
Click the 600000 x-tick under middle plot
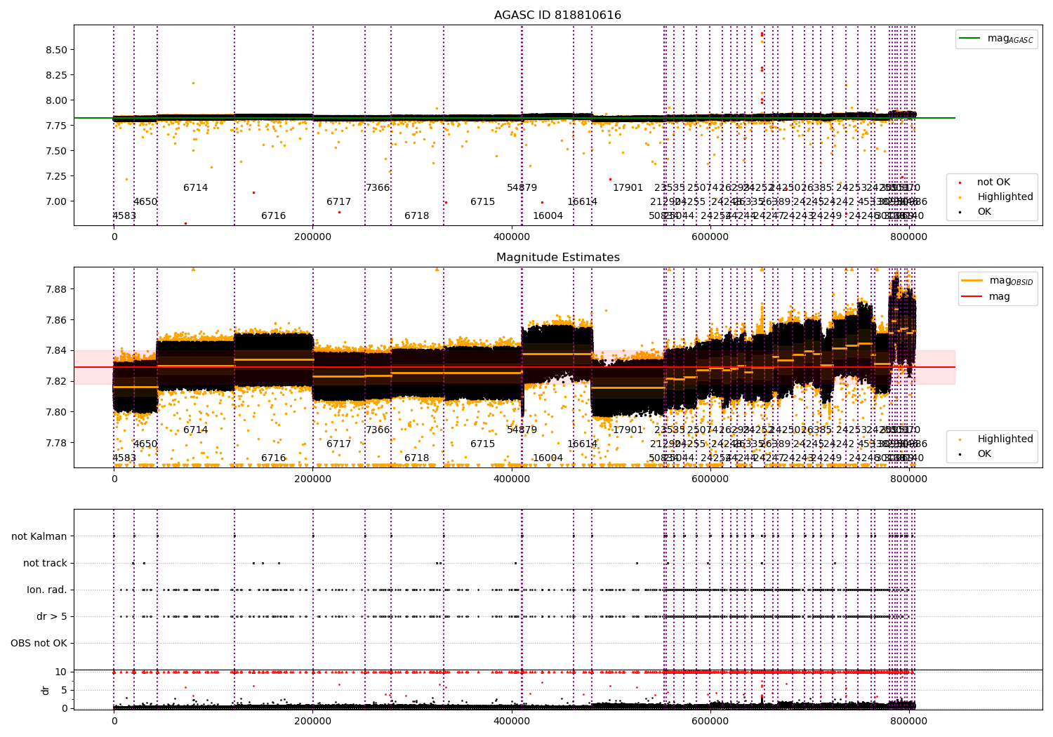(x=710, y=479)
